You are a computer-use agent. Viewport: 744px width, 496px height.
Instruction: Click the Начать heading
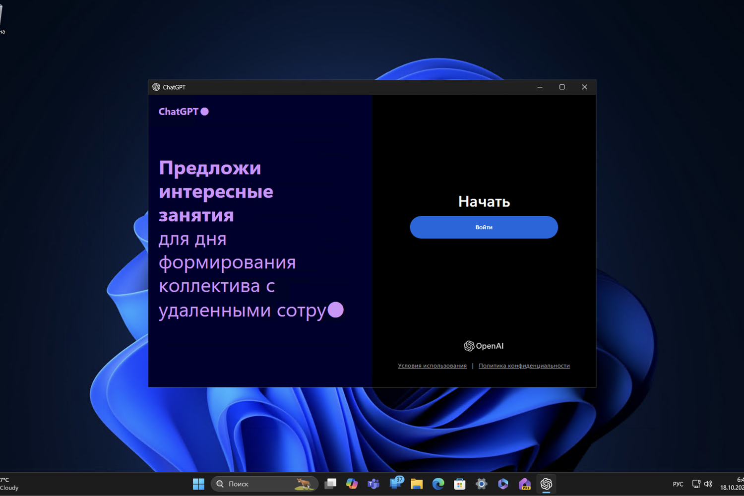point(484,201)
